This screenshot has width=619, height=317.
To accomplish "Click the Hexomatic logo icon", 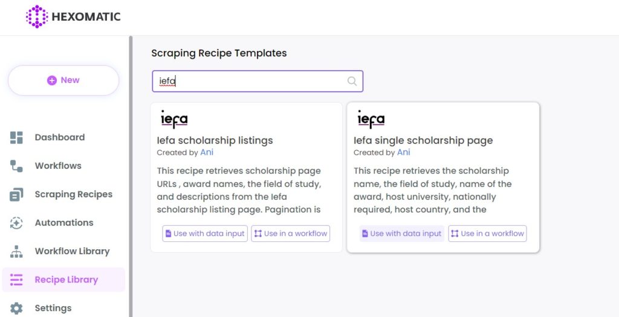I will point(37,16).
